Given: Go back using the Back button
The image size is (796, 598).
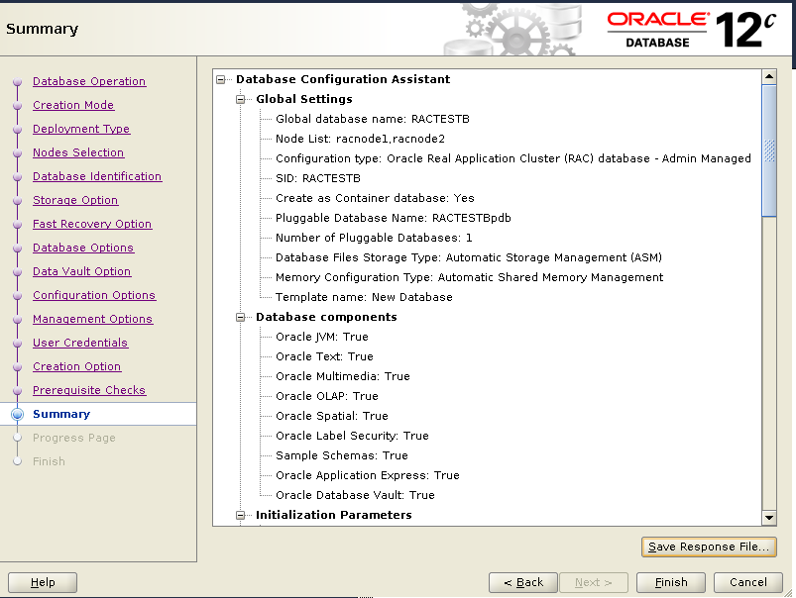Looking at the screenshot, I should point(523,582).
